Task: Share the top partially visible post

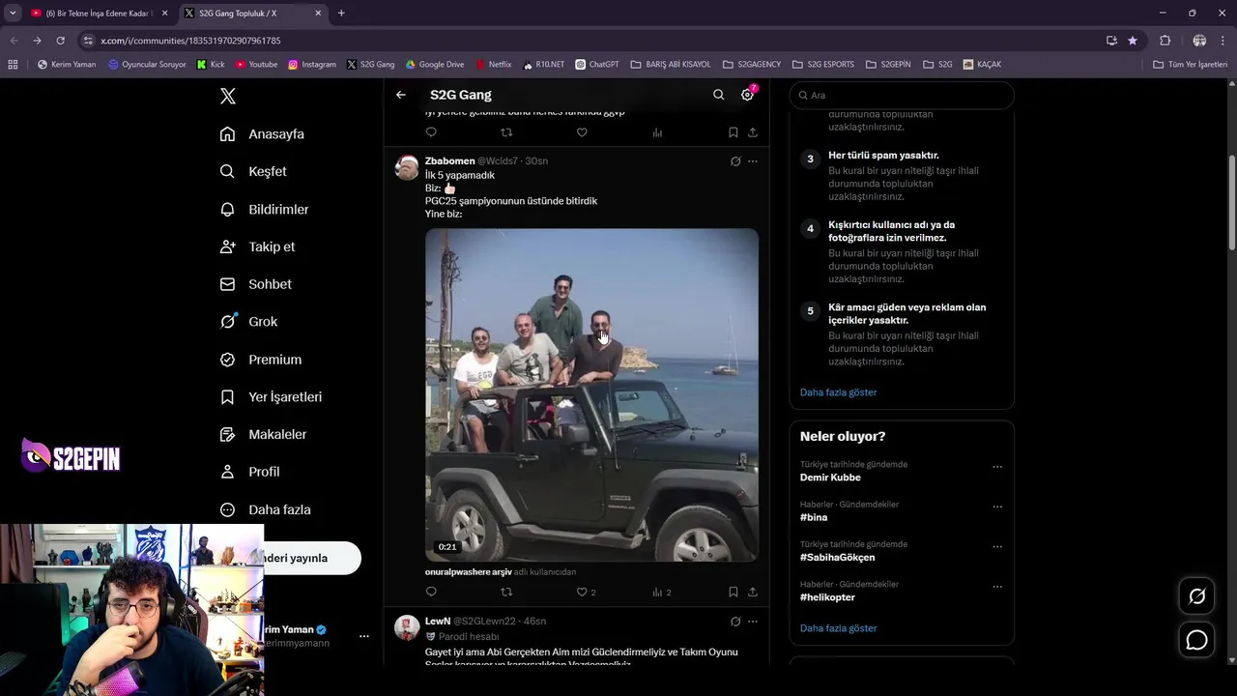Action: pyautogui.click(x=753, y=132)
